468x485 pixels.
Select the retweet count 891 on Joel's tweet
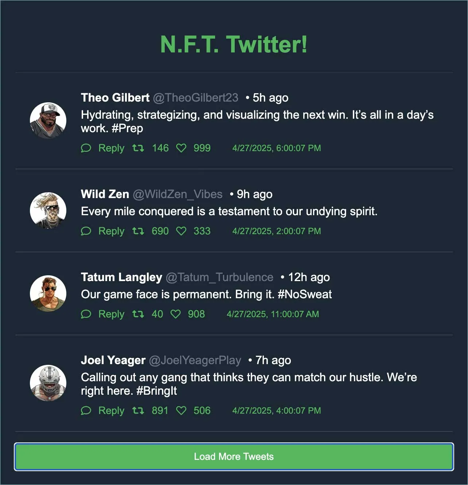160,410
